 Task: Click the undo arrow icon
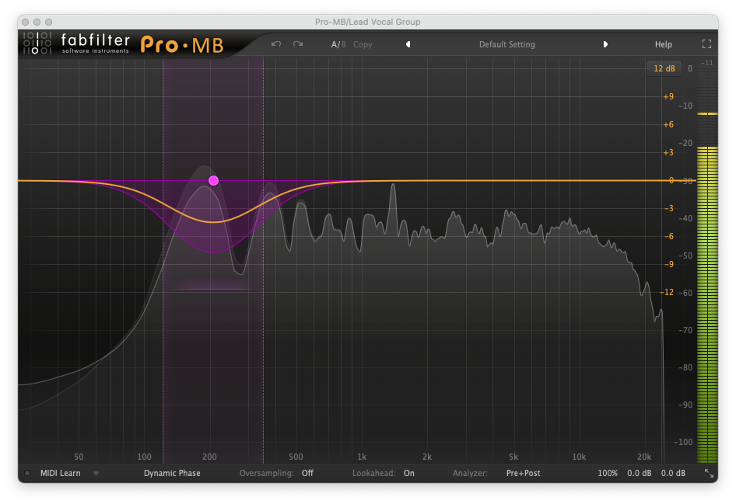(276, 44)
